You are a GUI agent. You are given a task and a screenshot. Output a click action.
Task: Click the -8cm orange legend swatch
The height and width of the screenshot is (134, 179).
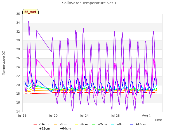(56, 125)
